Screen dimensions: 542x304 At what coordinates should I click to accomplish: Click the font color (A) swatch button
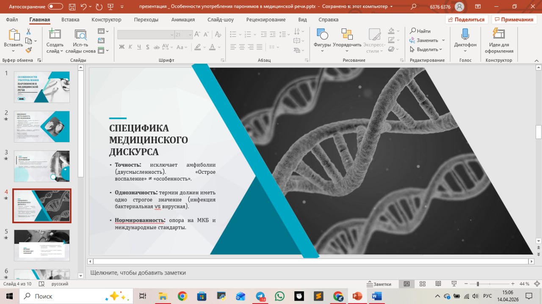212,47
